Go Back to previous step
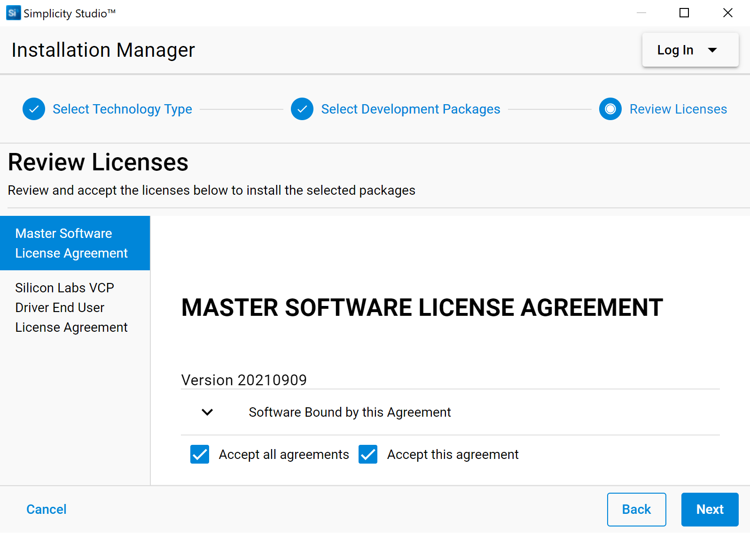Viewport: 750px width, 534px height. coord(636,510)
